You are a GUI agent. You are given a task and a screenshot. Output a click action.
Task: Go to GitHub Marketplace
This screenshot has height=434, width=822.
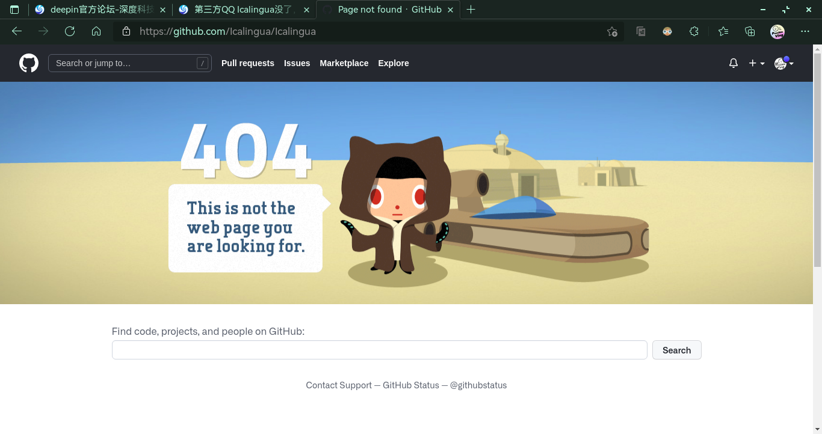tap(344, 63)
